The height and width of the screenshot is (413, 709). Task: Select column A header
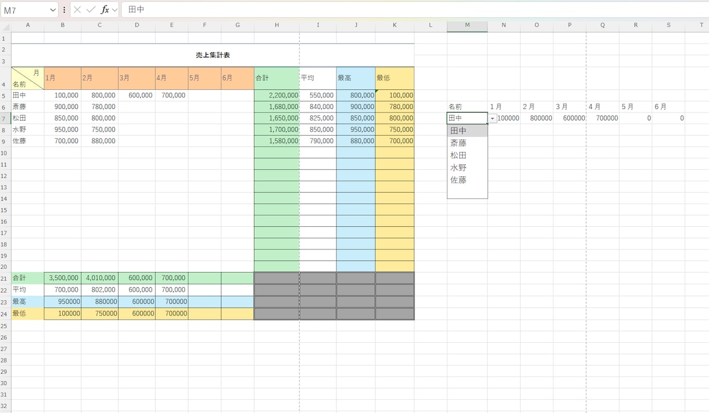pos(27,26)
